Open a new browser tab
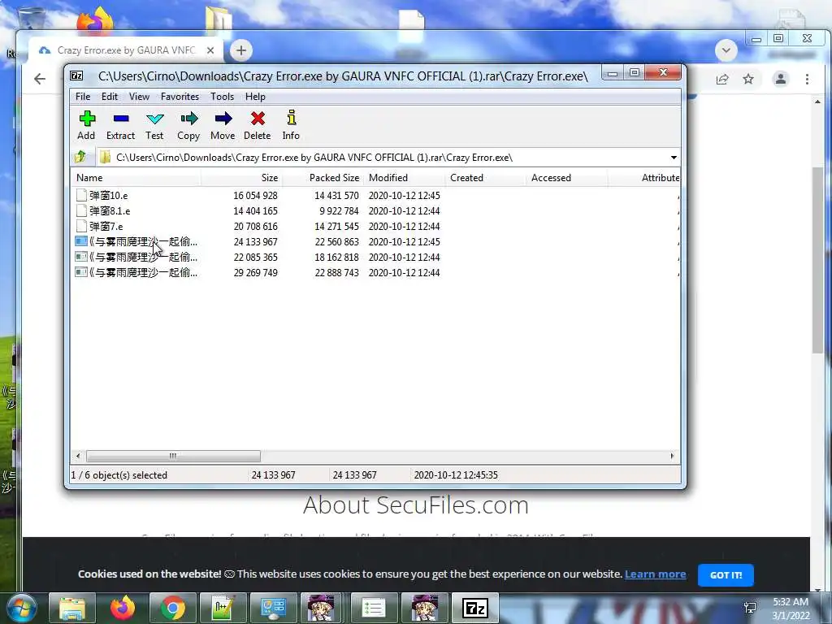This screenshot has width=832, height=624. pyautogui.click(x=240, y=50)
